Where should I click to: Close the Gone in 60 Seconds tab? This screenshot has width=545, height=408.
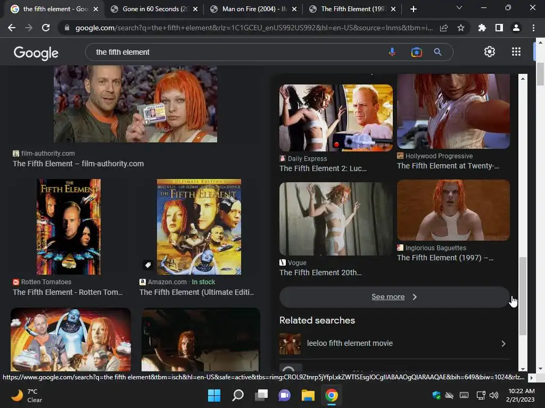195,9
